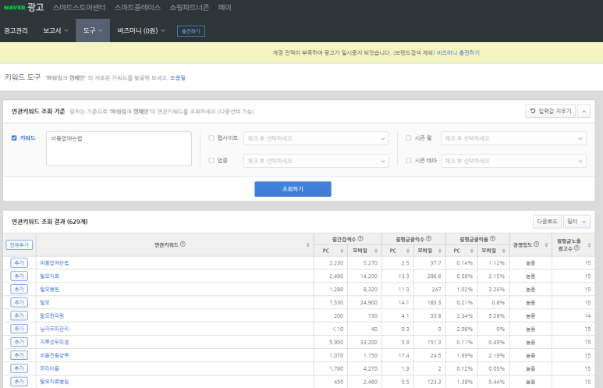The height and width of the screenshot is (388, 603).
Task: Open keyword link 탈모한의원
Action: click(x=52, y=315)
